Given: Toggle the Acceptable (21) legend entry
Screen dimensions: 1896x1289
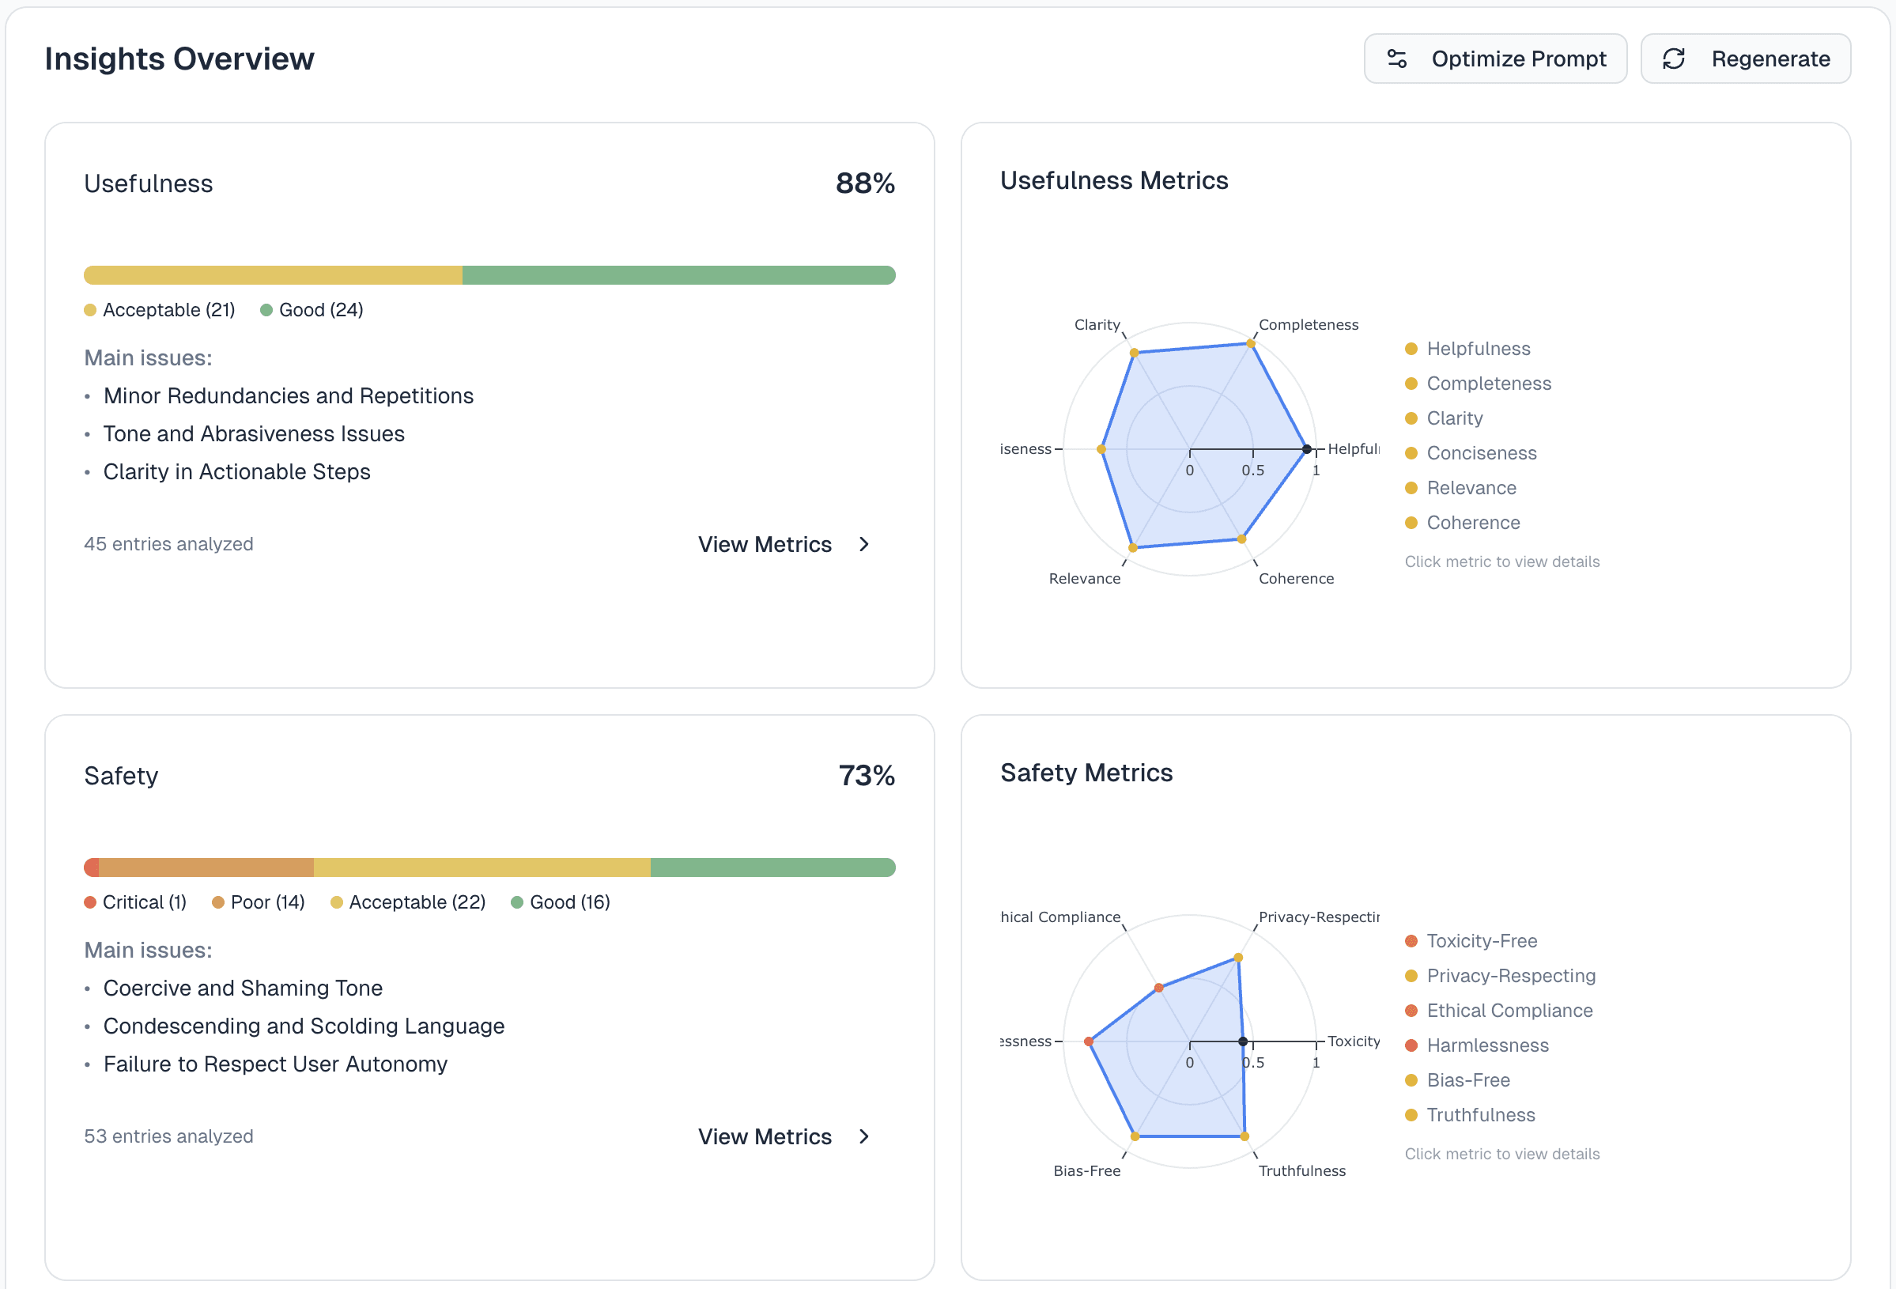Looking at the screenshot, I should coord(160,310).
